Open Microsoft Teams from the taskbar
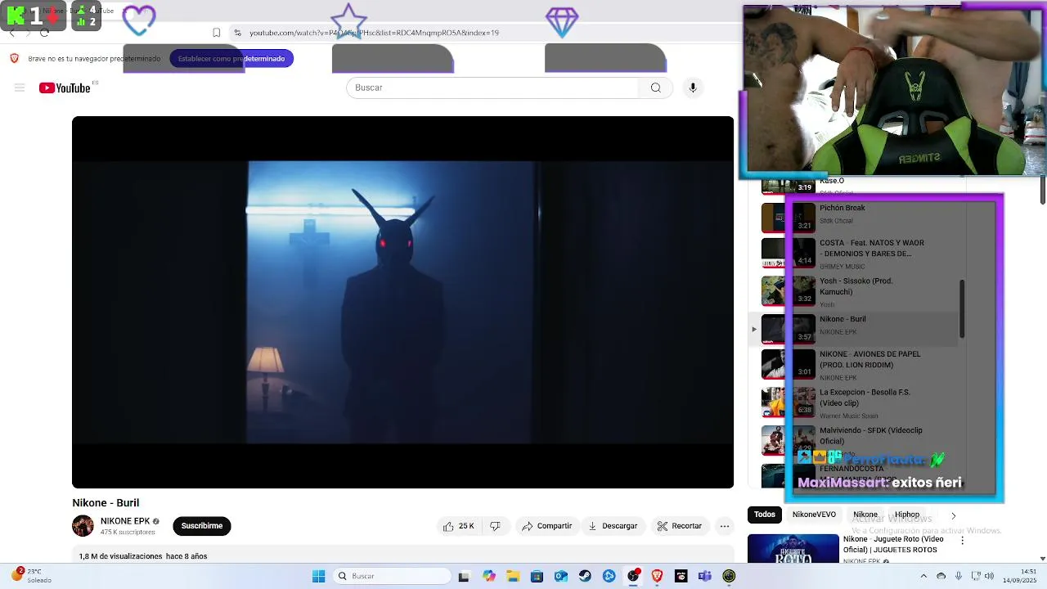1047x589 pixels. [705, 576]
